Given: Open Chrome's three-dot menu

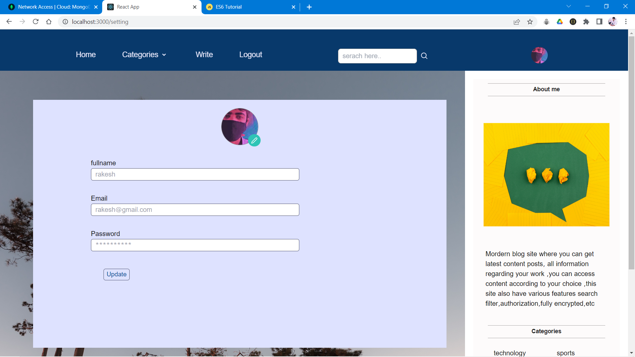Looking at the screenshot, I should pyautogui.click(x=626, y=22).
